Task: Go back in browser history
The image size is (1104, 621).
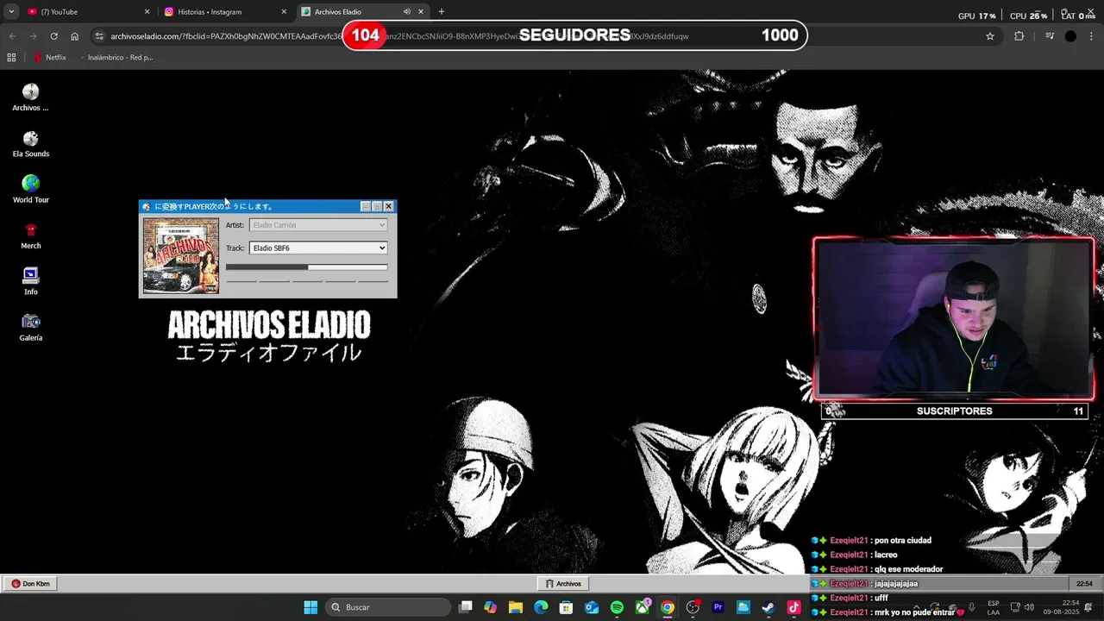Action: (12, 36)
